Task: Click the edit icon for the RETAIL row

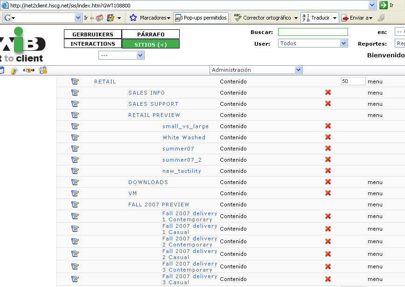Action: 75,82
